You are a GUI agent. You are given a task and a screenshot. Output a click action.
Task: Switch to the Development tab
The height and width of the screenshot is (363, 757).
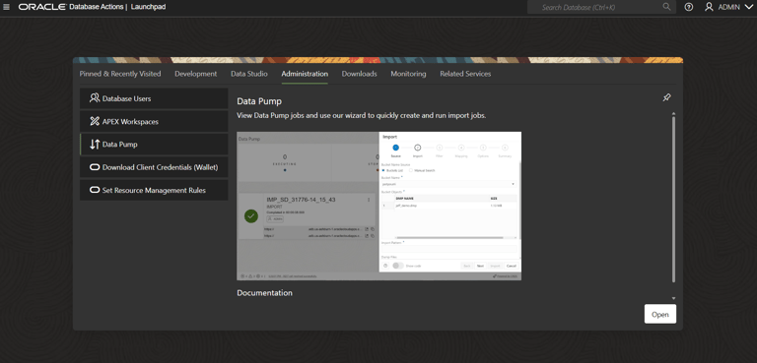coord(195,74)
